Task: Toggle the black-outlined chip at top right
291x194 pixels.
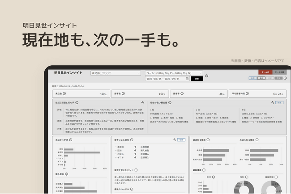Action: point(261,78)
